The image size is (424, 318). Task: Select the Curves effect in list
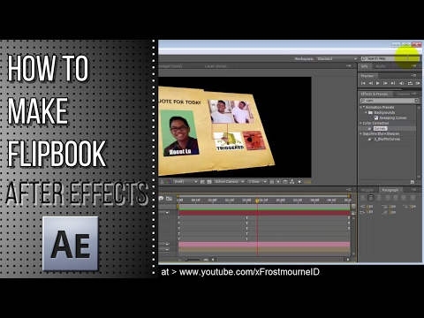click(380, 128)
